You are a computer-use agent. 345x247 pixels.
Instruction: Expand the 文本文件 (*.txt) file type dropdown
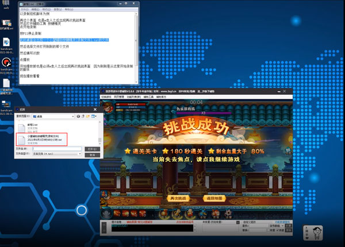(x=80, y=154)
